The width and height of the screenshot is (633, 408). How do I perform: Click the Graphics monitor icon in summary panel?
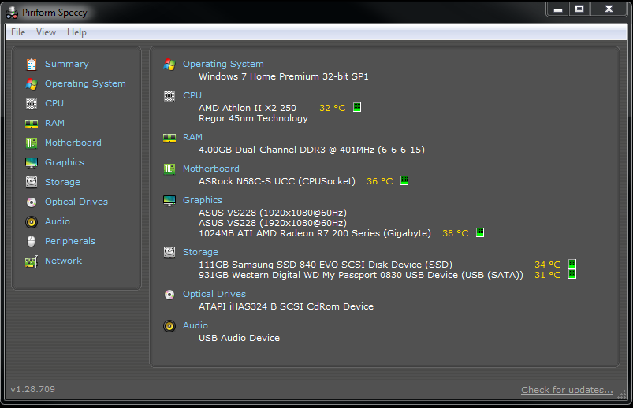click(169, 201)
